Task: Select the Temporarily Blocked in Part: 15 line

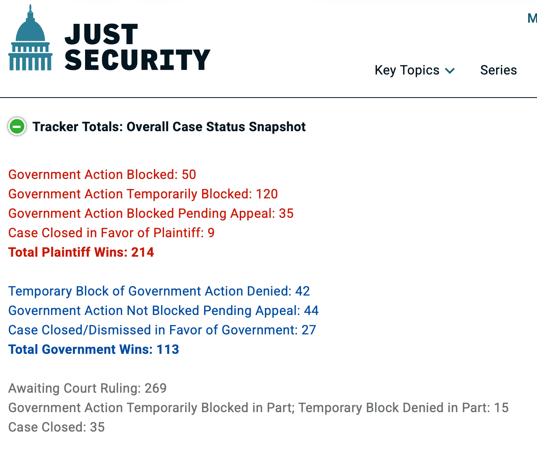Action: 258,408
